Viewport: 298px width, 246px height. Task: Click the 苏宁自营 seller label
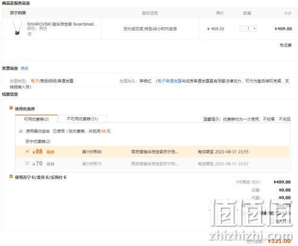coord(18,13)
